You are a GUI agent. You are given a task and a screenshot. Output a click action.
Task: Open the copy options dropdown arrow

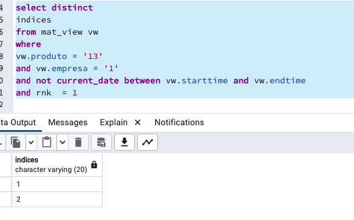(x=31, y=142)
